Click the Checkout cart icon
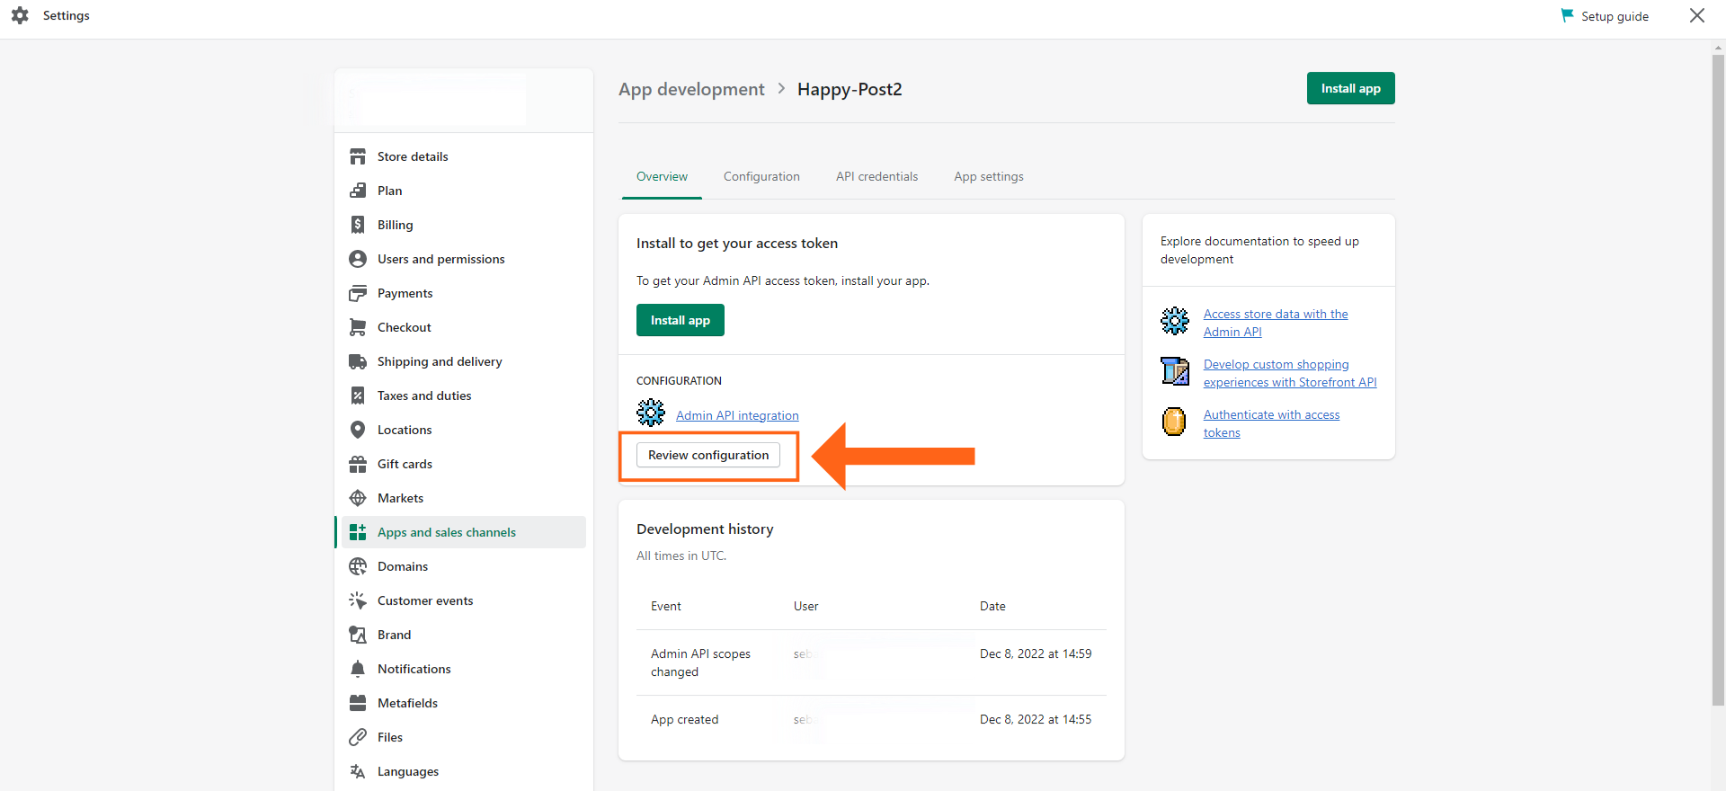Image resolution: width=1726 pixels, height=791 pixels. [x=358, y=327]
